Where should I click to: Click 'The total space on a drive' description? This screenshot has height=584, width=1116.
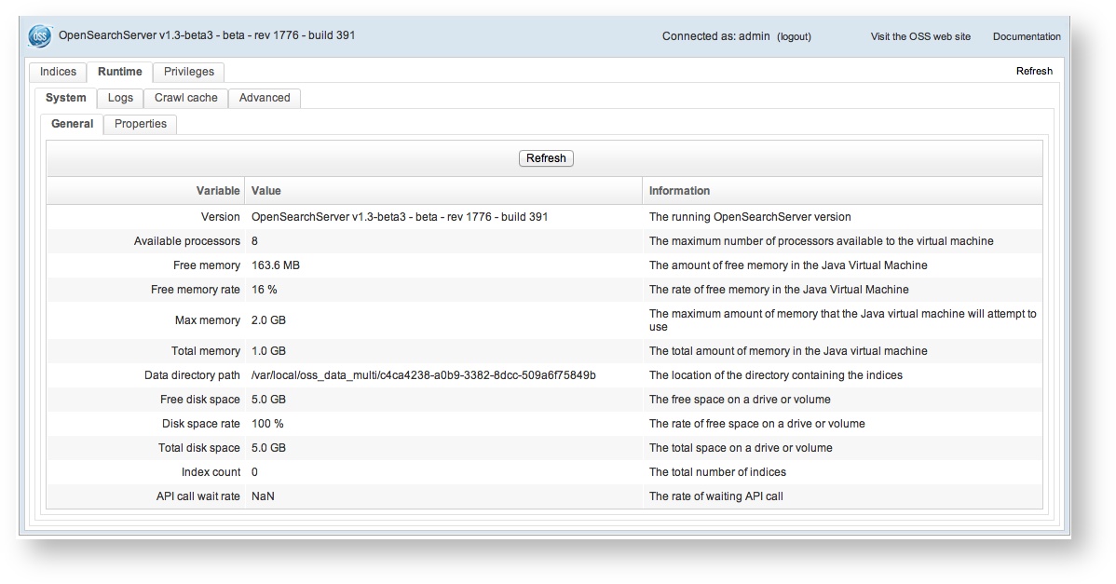(741, 447)
